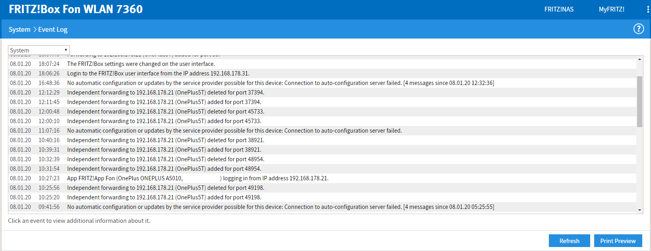Screen dimensions: 651x251
Task: Open the System event filter dropdown
Action: [x=39, y=50]
